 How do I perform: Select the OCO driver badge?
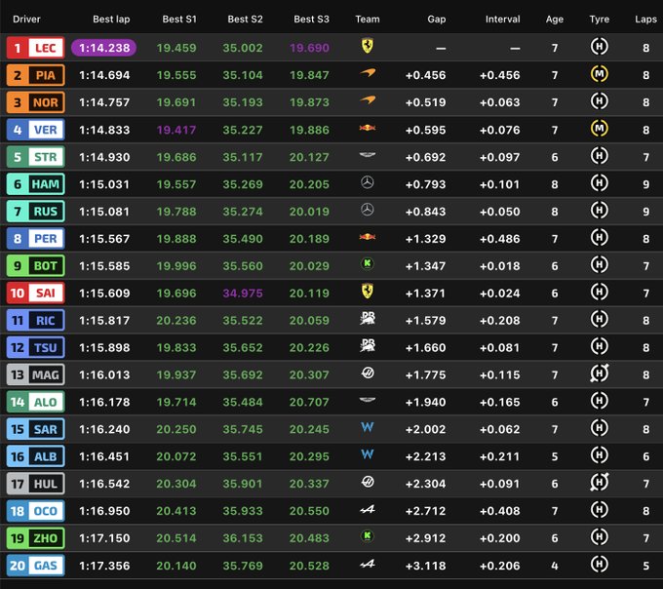pos(35,511)
